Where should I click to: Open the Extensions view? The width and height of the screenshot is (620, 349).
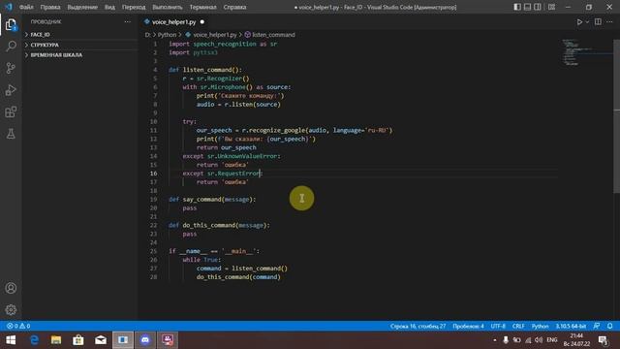(11, 112)
